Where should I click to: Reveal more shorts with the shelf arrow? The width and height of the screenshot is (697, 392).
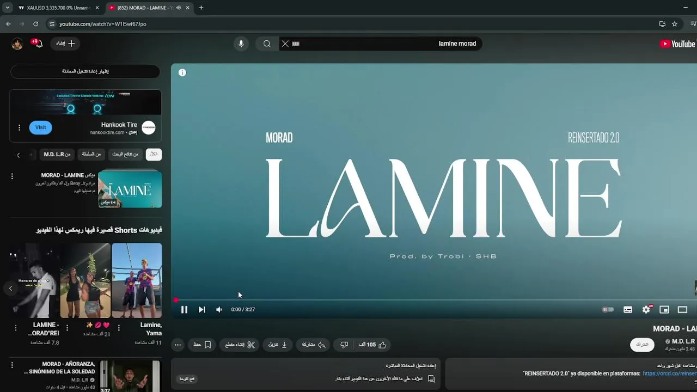(10, 289)
